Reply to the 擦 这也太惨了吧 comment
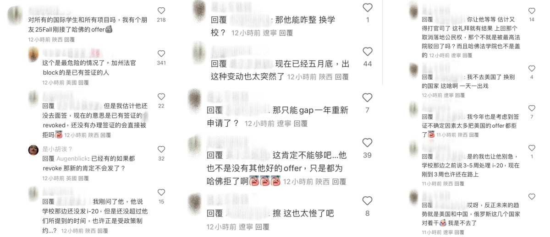This screenshot has width=550, height=237. (262, 226)
